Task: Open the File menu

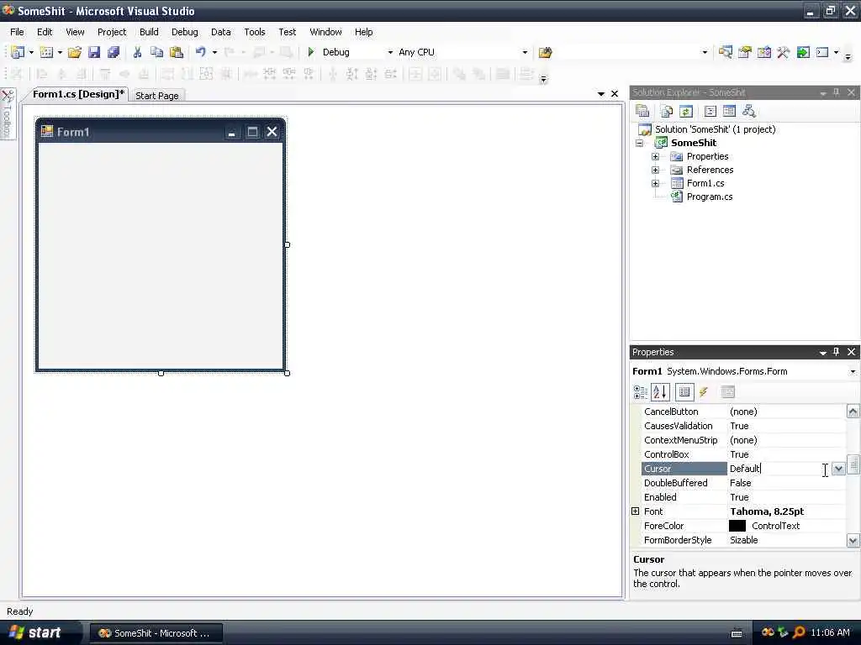Action: (17, 32)
